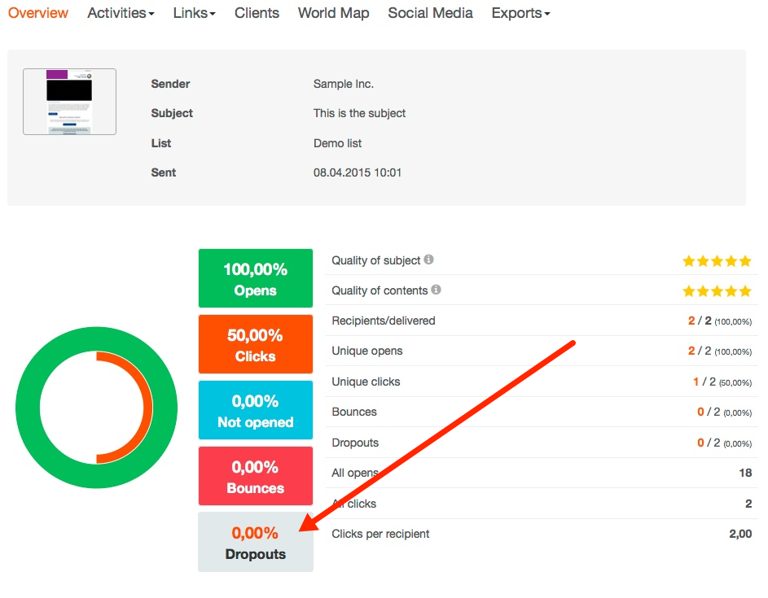Click info icon beside Quality of contents
Image resolution: width=768 pixels, height=598 pixels.
[436, 290]
